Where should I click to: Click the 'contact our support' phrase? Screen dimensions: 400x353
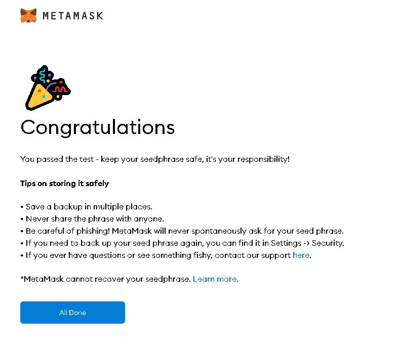(252, 255)
